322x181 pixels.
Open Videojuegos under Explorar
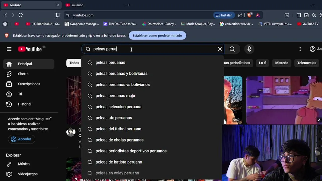click(x=29, y=174)
